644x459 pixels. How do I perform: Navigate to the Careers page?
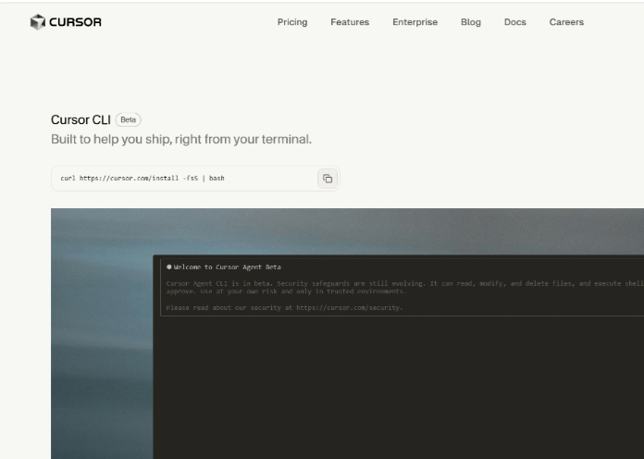tap(566, 22)
